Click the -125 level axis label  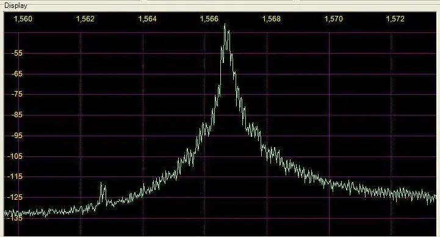15,197
